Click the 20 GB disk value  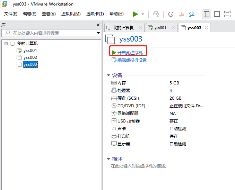tap(175, 98)
